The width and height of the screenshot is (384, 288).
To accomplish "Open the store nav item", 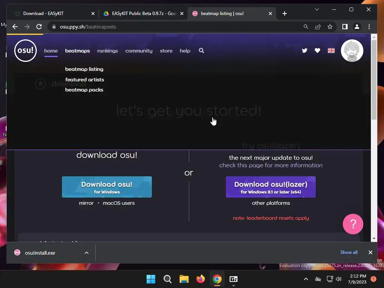I will point(166,51).
